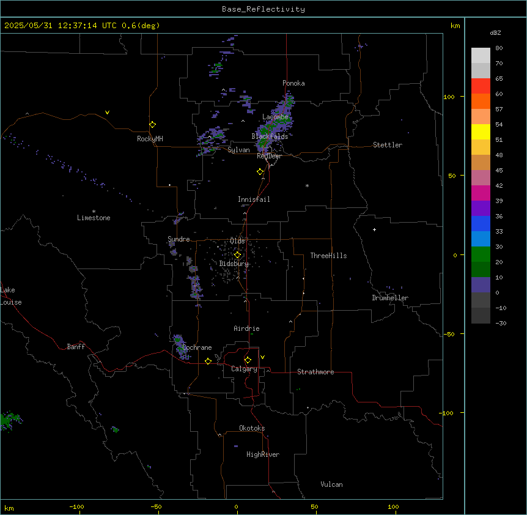Select the dark gray -10 dBZ swatch
This screenshot has height=515, width=527.
point(481,316)
